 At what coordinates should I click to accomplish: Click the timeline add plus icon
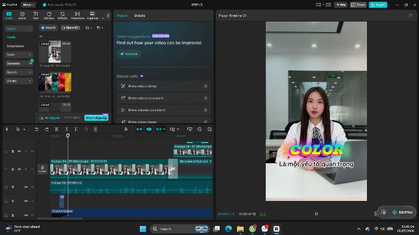7,129
